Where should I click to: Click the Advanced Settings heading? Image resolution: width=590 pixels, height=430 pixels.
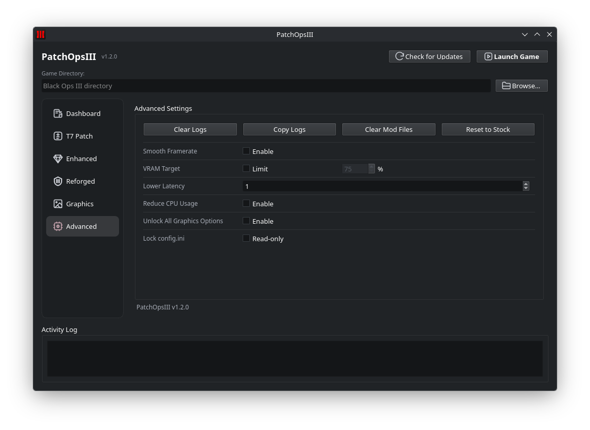[163, 108]
